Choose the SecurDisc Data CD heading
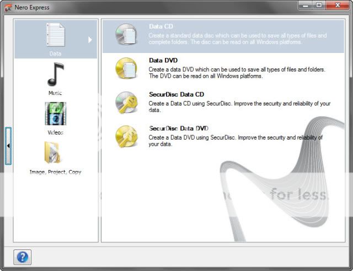 point(176,94)
